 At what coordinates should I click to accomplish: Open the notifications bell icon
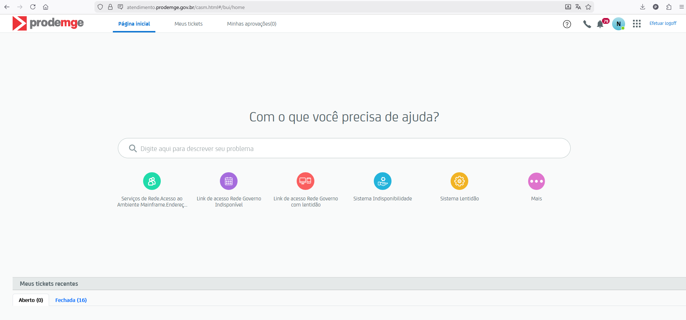[x=600, y=24]
